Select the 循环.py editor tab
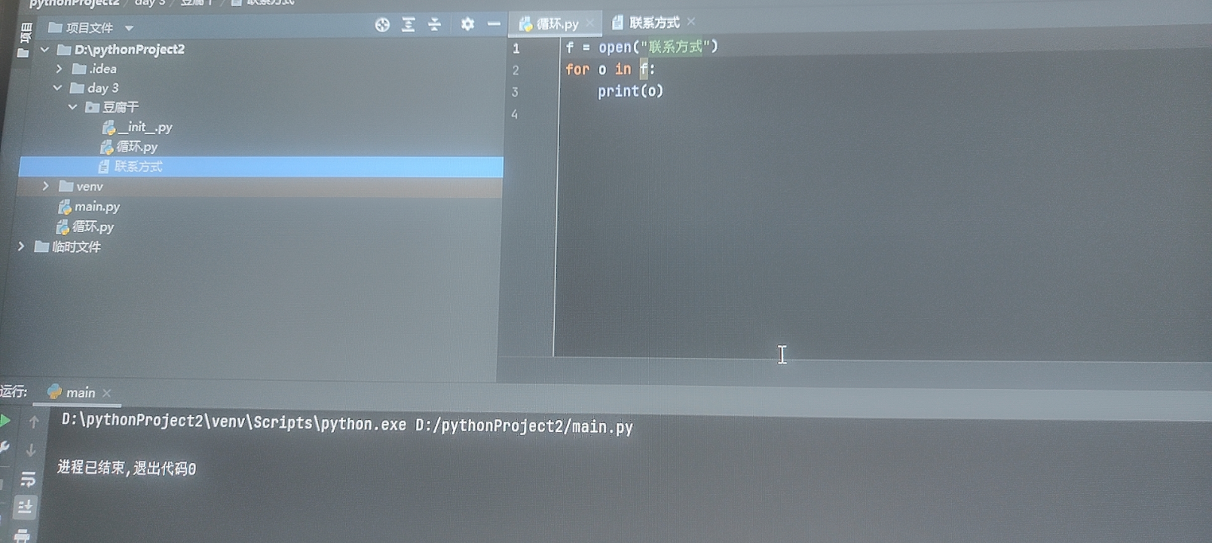1212x543 pixels. coord(556,24)
